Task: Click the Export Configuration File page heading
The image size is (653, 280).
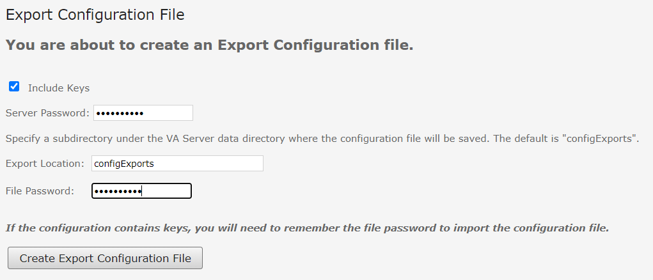Action: 95,15
